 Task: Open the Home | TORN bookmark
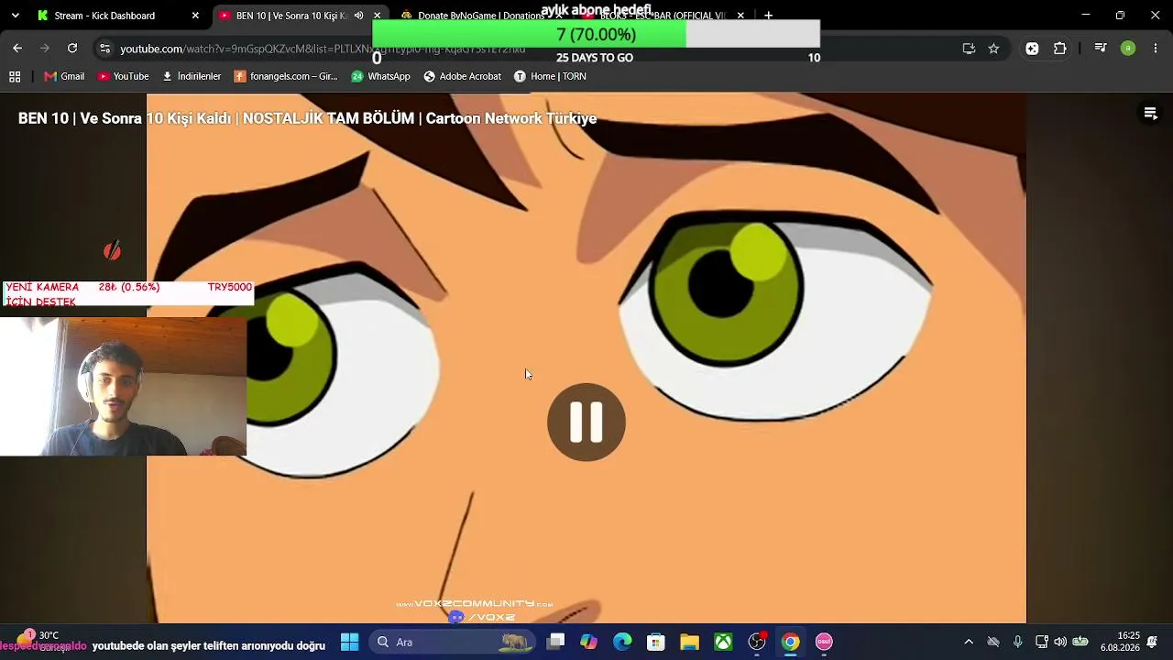550,76
